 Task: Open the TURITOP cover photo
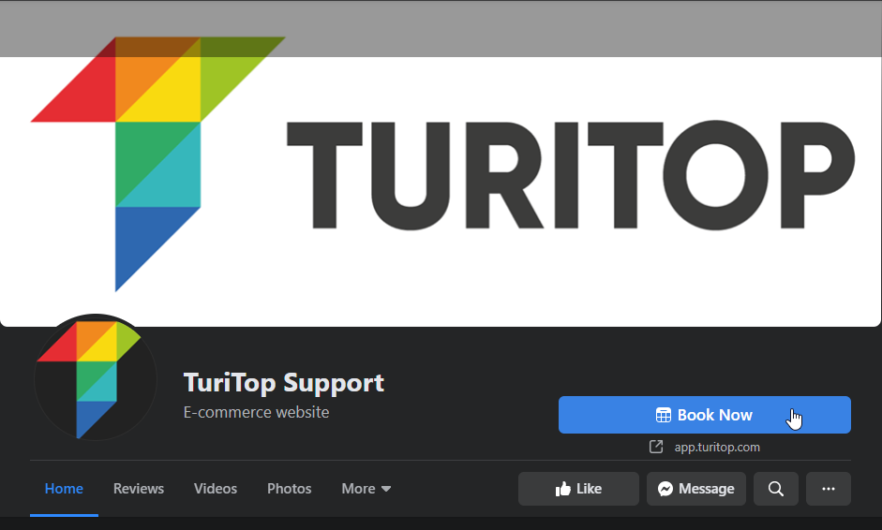[441, 178]
